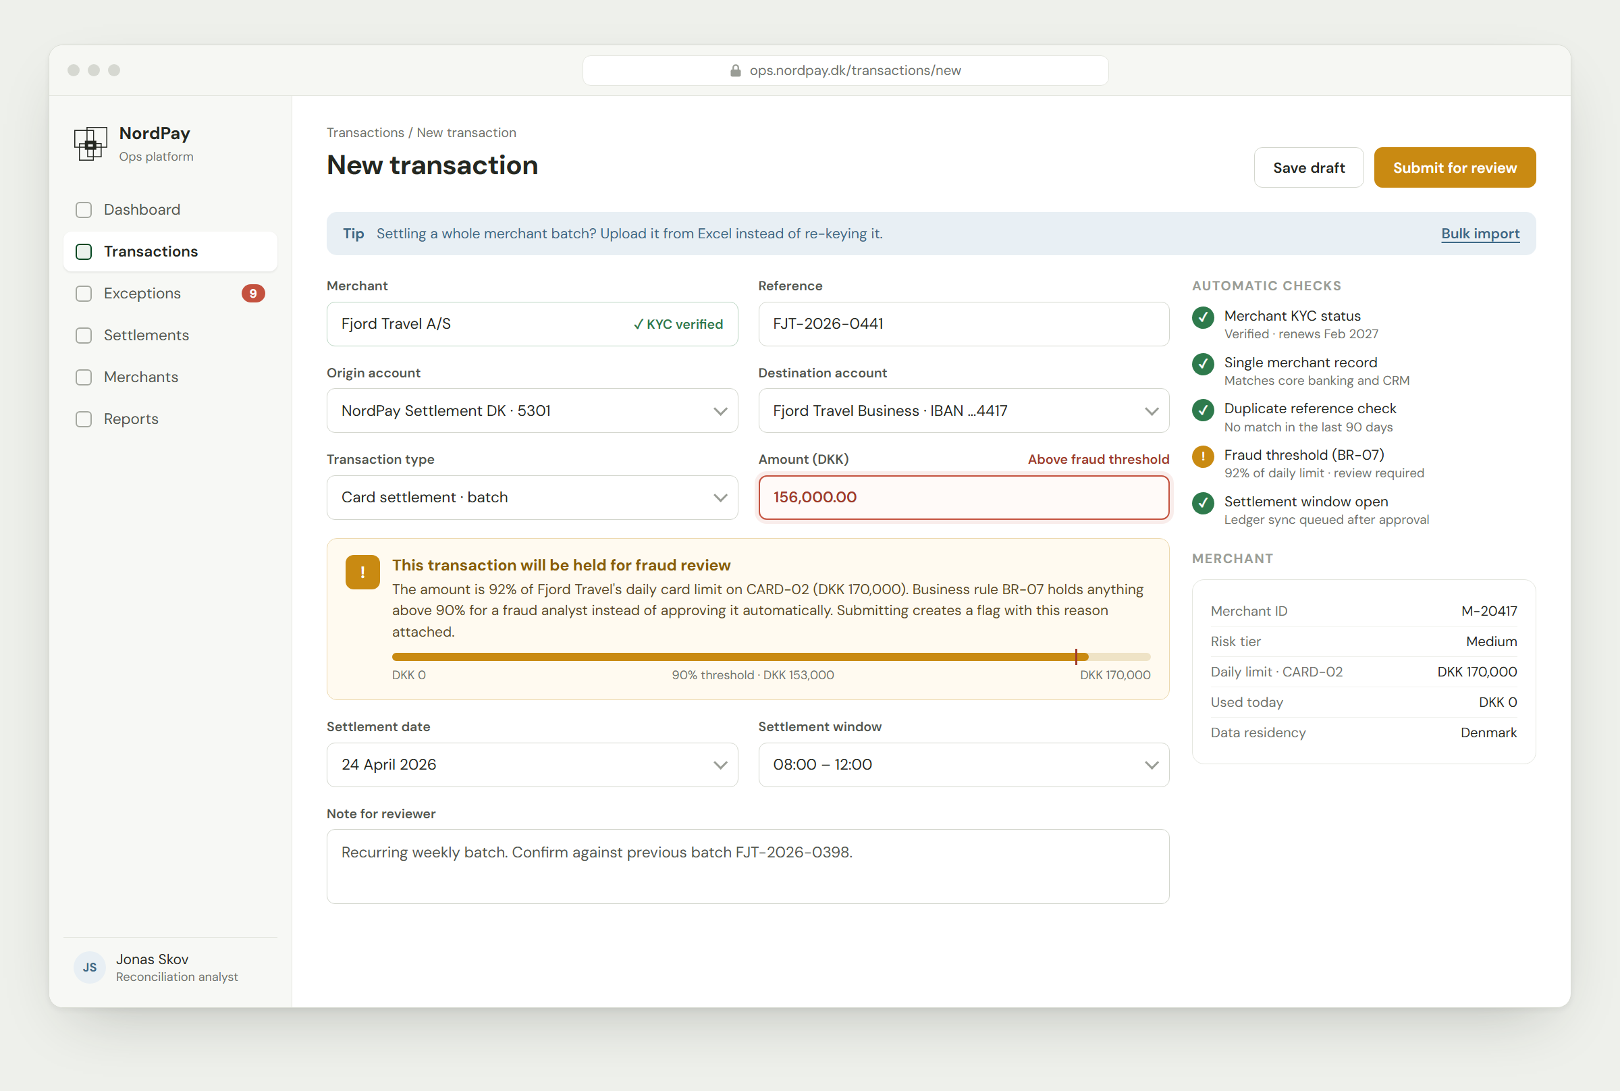Image resolution: width=1620 pixels, height=1091 pixels.
Task: Click the Risk tier value Medium
Action: pyautogui.click(x=1491, y=641)
